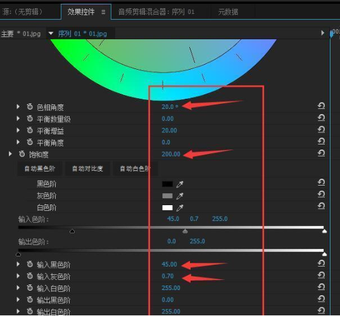The height and width of the screenshot is (316, 340).
Task: Open the 白色阶 white color swatch
Action: (167, 208)
